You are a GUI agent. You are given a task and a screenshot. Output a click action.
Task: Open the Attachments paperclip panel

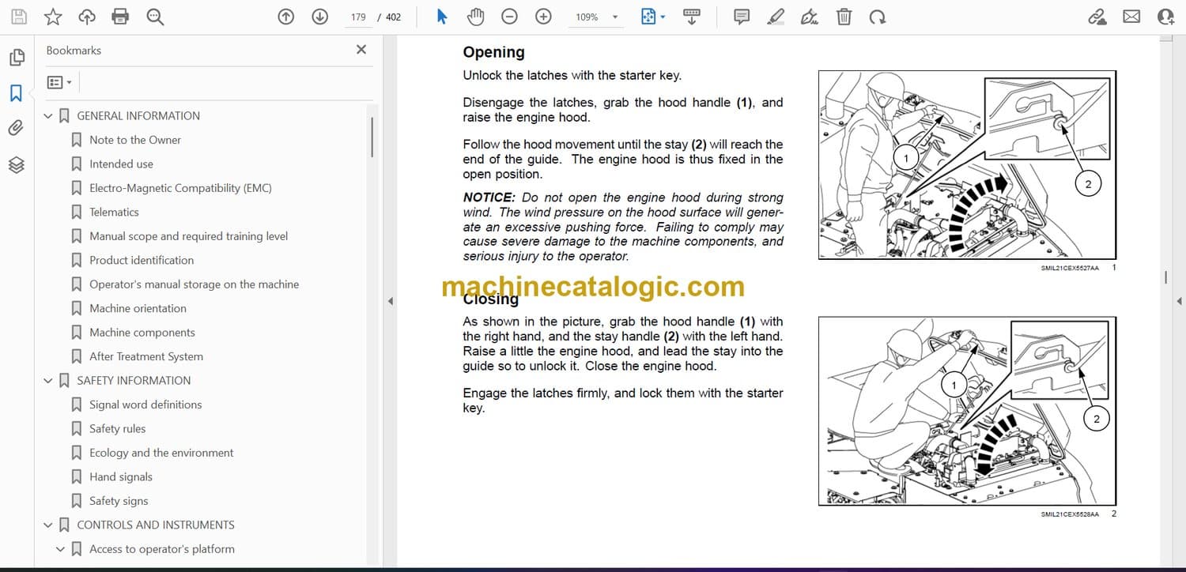pos(17,129)
